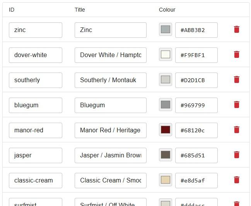This screenshot has width=251, height=206.
Task: Open colour picker for Manor Red swatch
Action: click(x=166, y=130)
